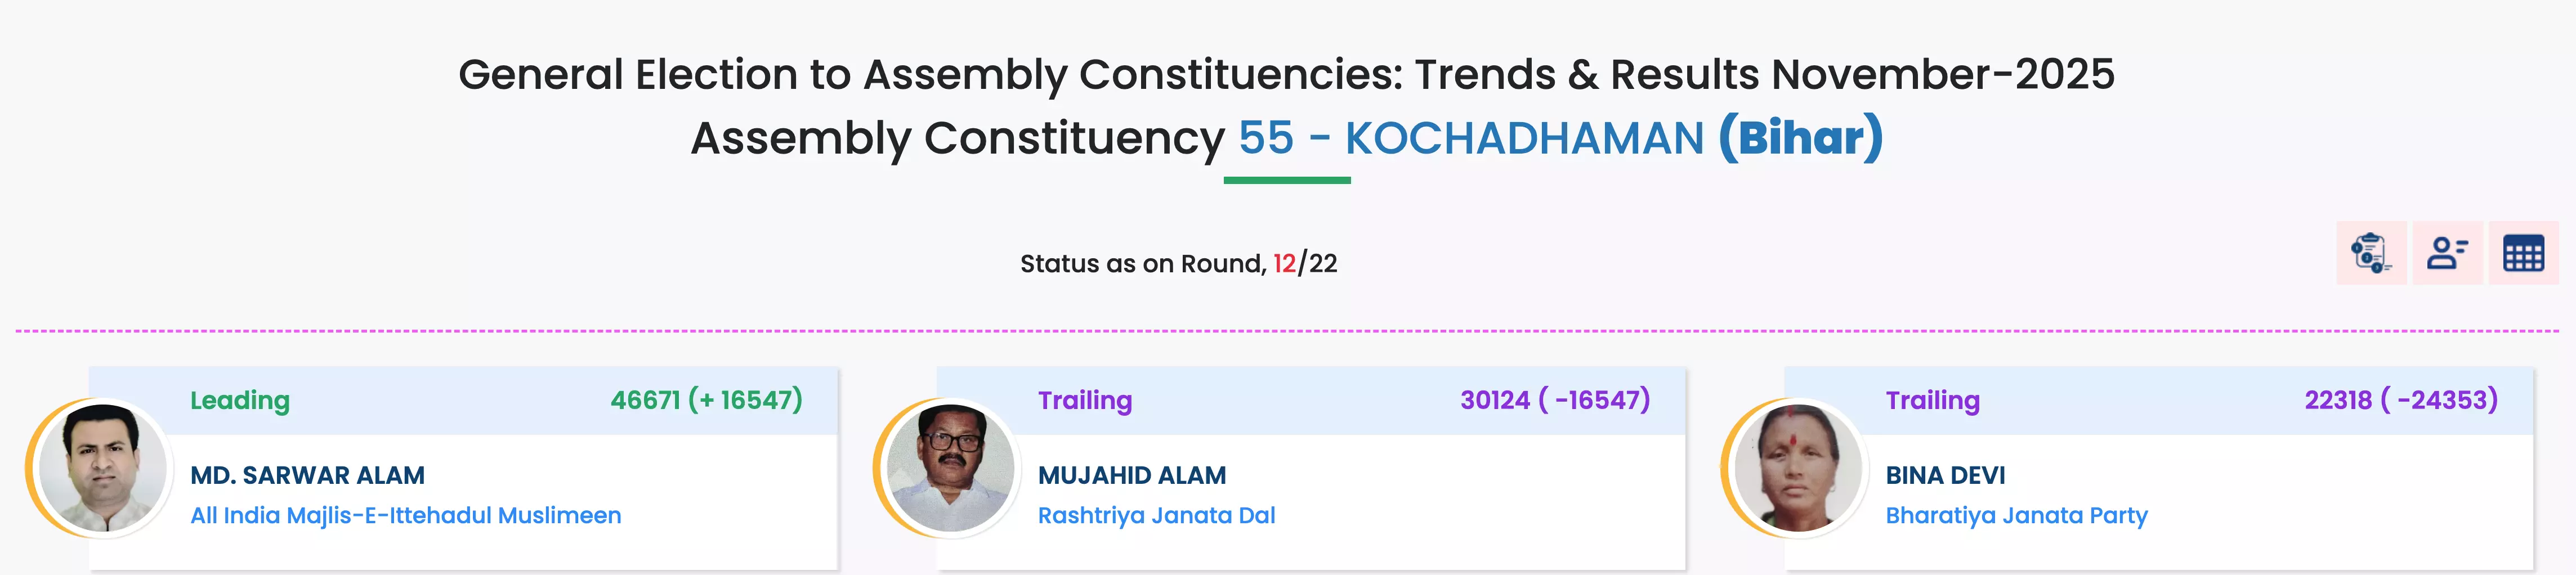
Task: Select the MUJAHID ALAM name
Action: pyautogui.click(x=1131, y=475)
